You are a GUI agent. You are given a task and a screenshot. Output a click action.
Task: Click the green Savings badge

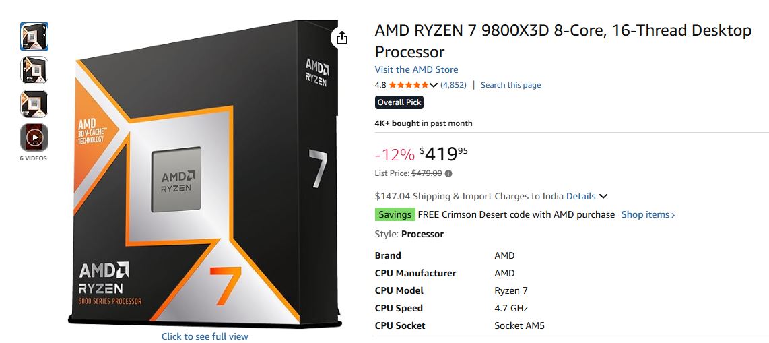click(395, 214)
